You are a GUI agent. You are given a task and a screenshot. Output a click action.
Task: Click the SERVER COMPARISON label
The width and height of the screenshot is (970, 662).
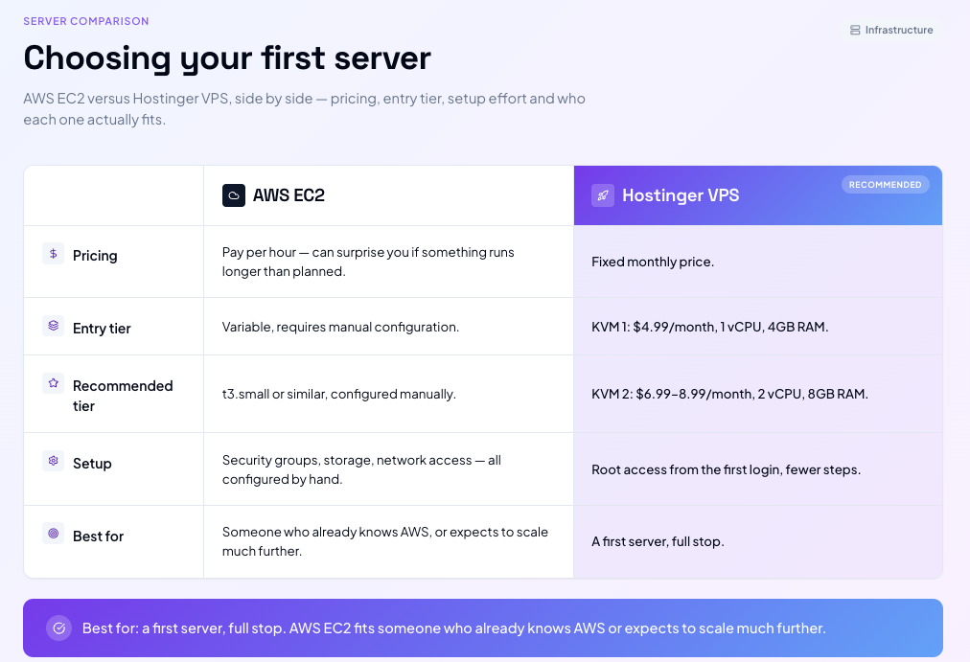click(x=86, y=21)
